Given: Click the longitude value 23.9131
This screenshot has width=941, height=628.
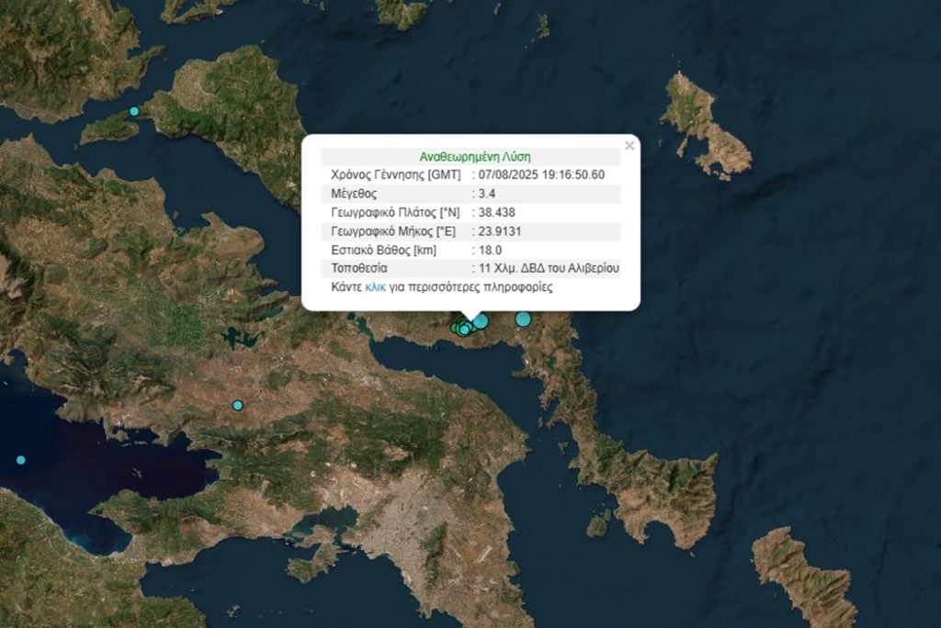Looking at the screenshot, I should coord(503,231).
